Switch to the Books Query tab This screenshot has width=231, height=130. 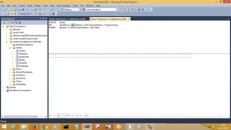coord(67,19)
